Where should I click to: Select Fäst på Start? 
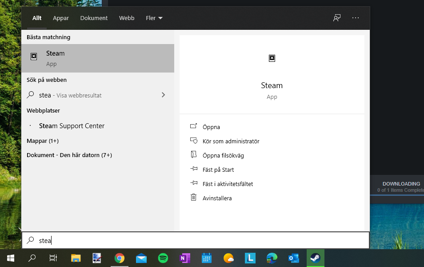(x=218, y=170)
